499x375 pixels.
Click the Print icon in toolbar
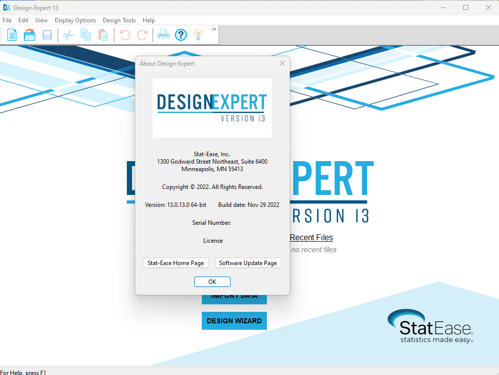[164, 35]
